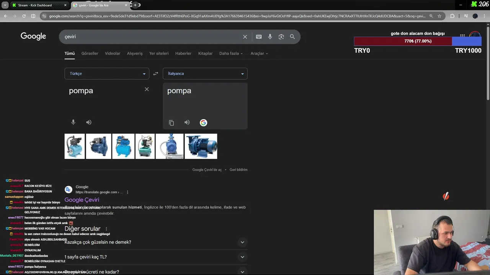Go to the Google homepage via the logo
The width and height of the screenshot is (490, 275).
[33, 36]
